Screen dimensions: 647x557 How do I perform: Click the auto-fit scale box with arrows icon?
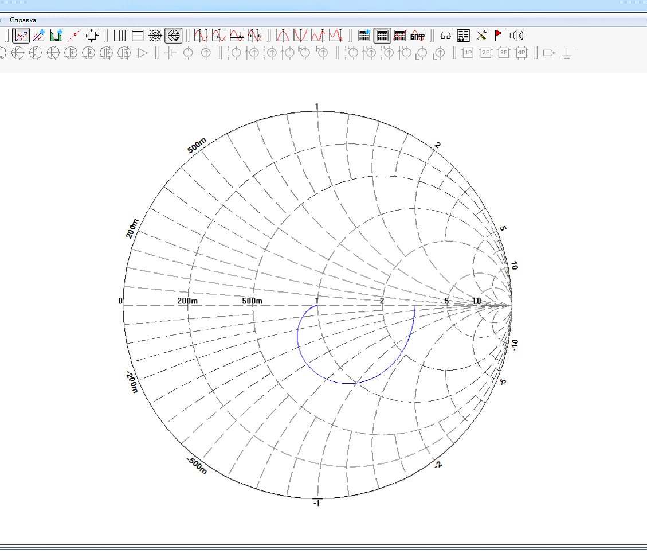pos(92,36)
